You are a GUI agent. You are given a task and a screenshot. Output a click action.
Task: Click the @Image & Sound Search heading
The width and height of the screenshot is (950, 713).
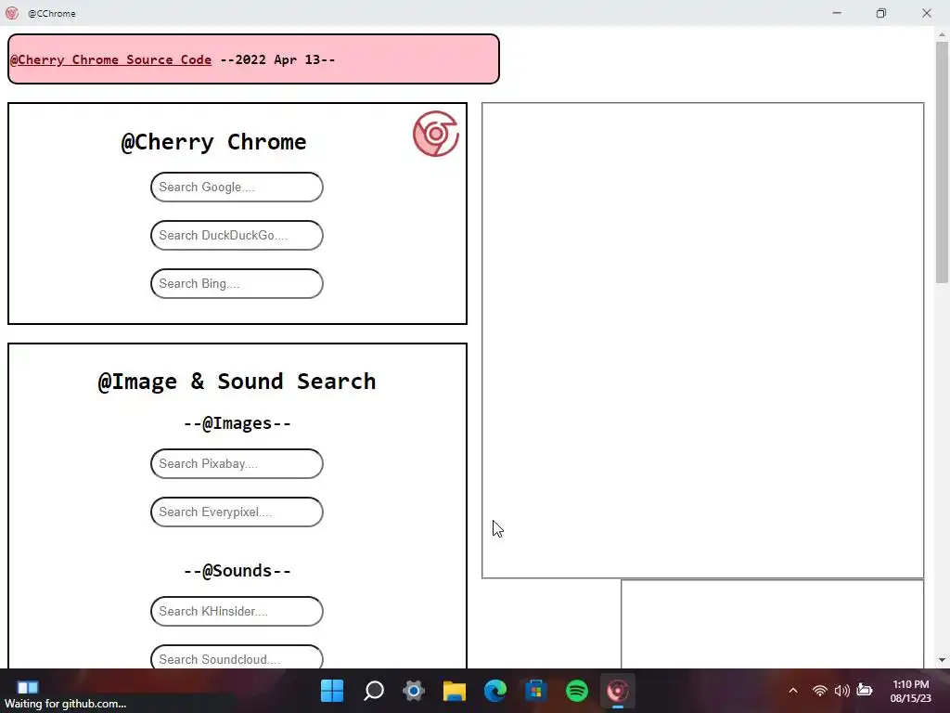tap(237, 382)
